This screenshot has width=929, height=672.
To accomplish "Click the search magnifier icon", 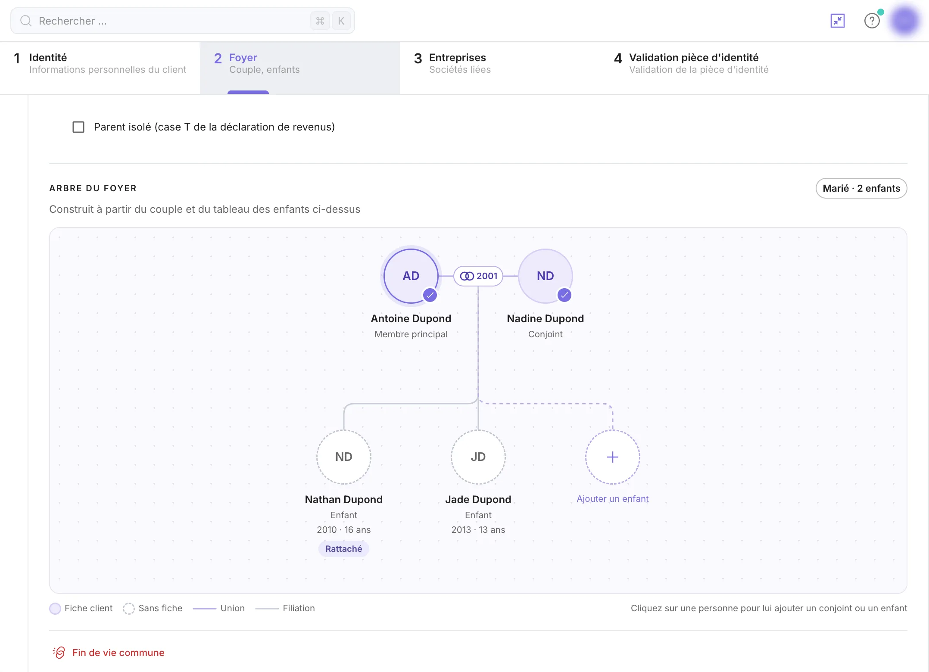I will pyautogui.click(x=26, y=21).
